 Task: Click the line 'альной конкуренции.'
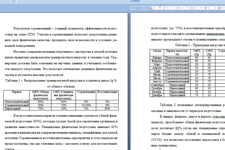coord(20,46)
